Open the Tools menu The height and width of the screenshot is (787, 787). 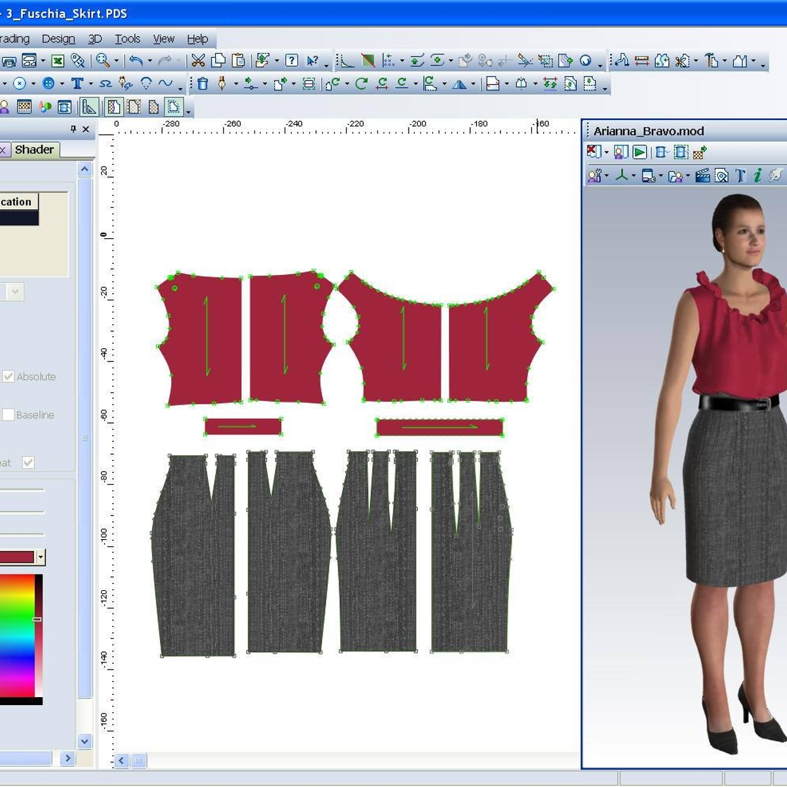[127, 39]
